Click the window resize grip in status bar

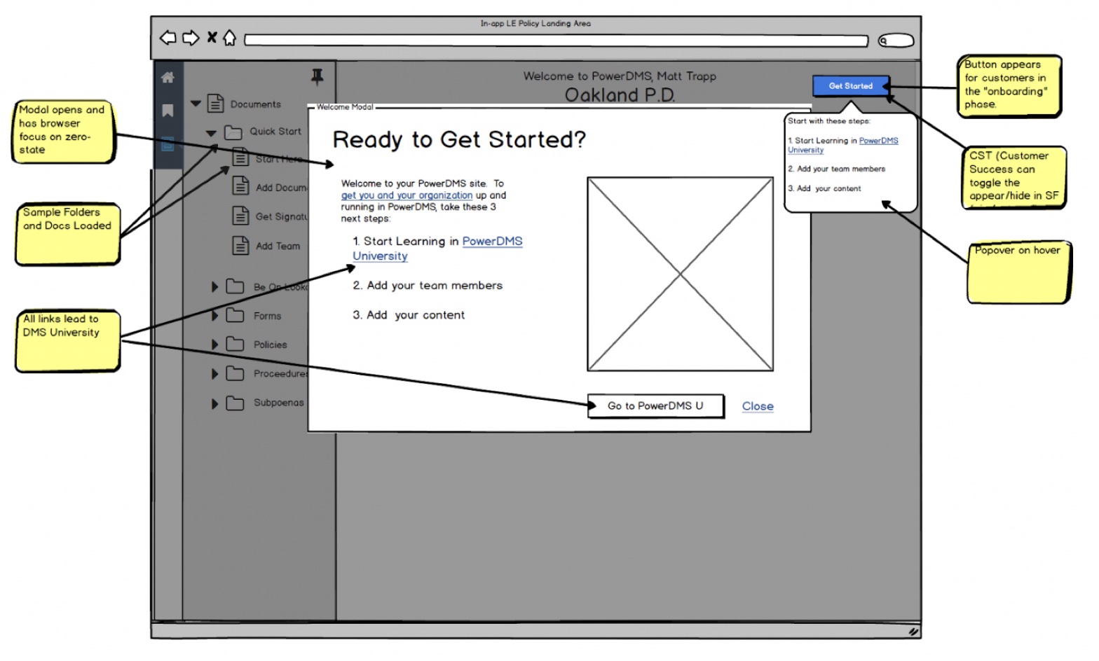click(x=912, y=632)
